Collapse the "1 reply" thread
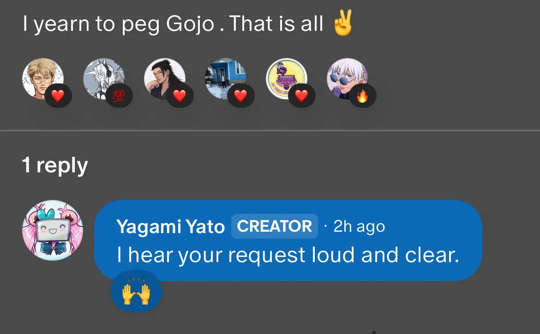Screen dimensions: 540x334 (x=54, y=165)
